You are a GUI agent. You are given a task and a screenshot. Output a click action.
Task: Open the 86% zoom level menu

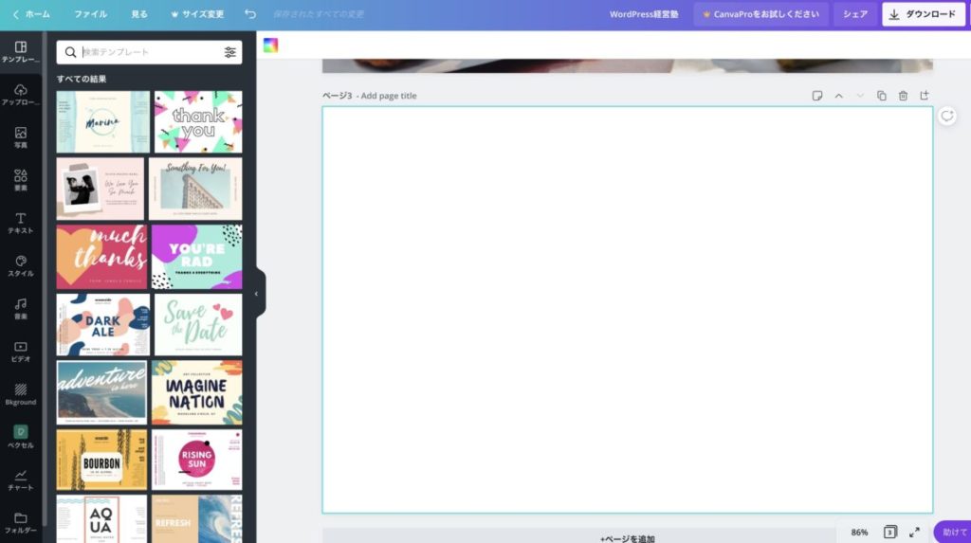pos(859,532)
